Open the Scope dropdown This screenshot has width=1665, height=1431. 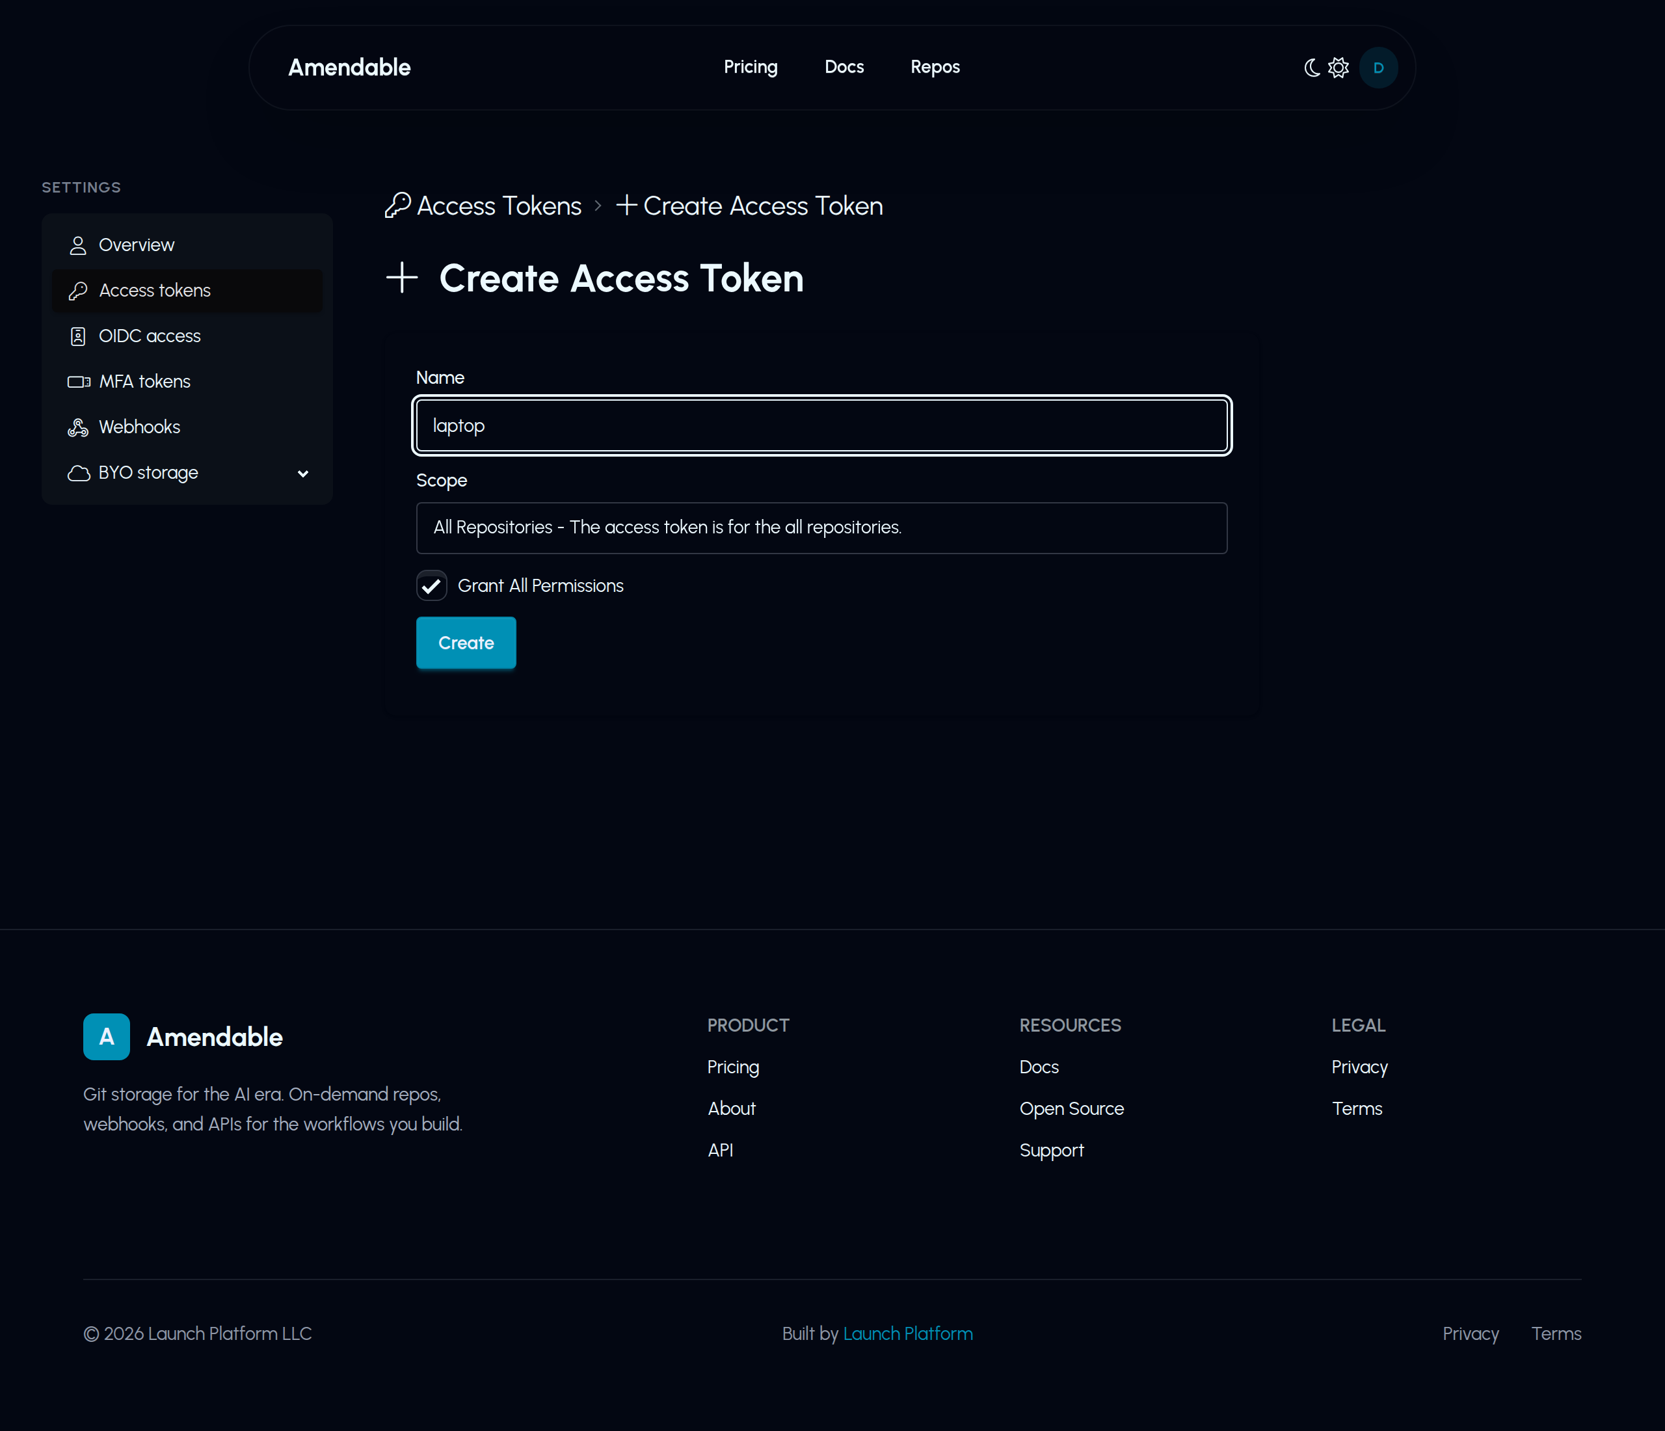(x=821, y=528)
